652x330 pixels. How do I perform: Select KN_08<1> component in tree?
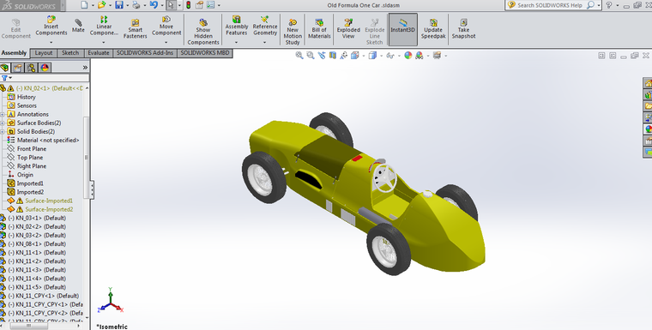pos(37,244)
